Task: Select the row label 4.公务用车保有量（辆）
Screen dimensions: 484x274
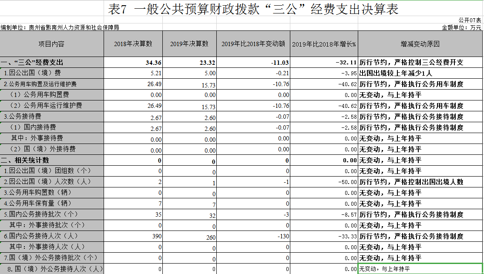Action: point(51,204)
